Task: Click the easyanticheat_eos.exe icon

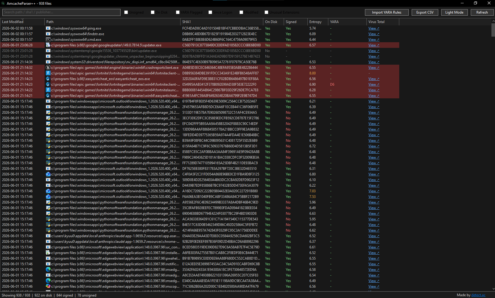Action: click(48, 79)
